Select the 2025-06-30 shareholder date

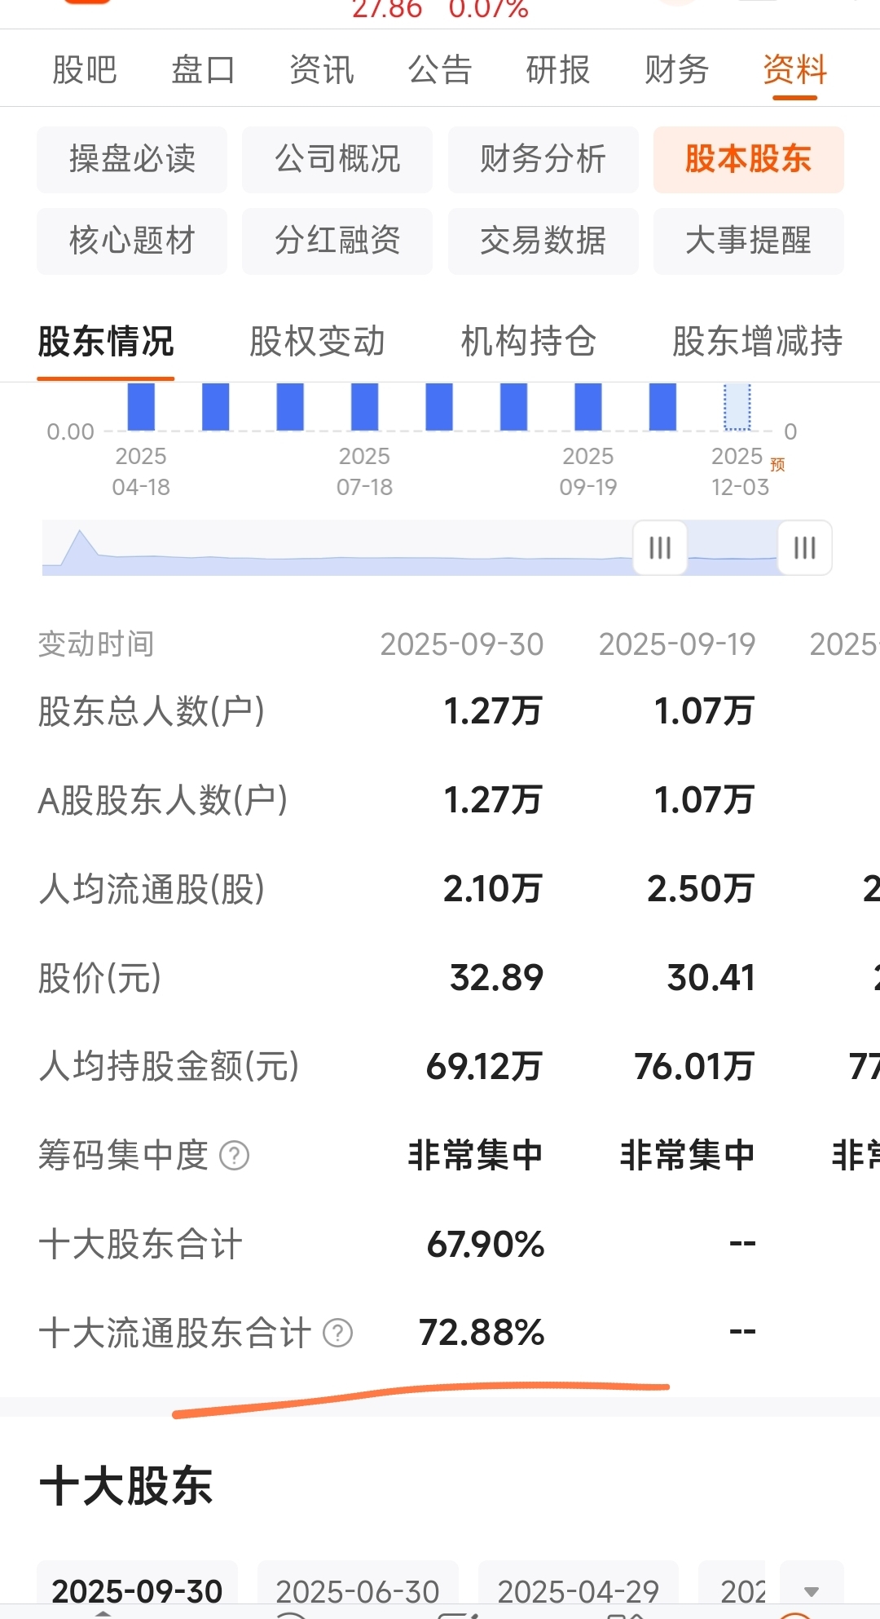(x=358, y=1590)
